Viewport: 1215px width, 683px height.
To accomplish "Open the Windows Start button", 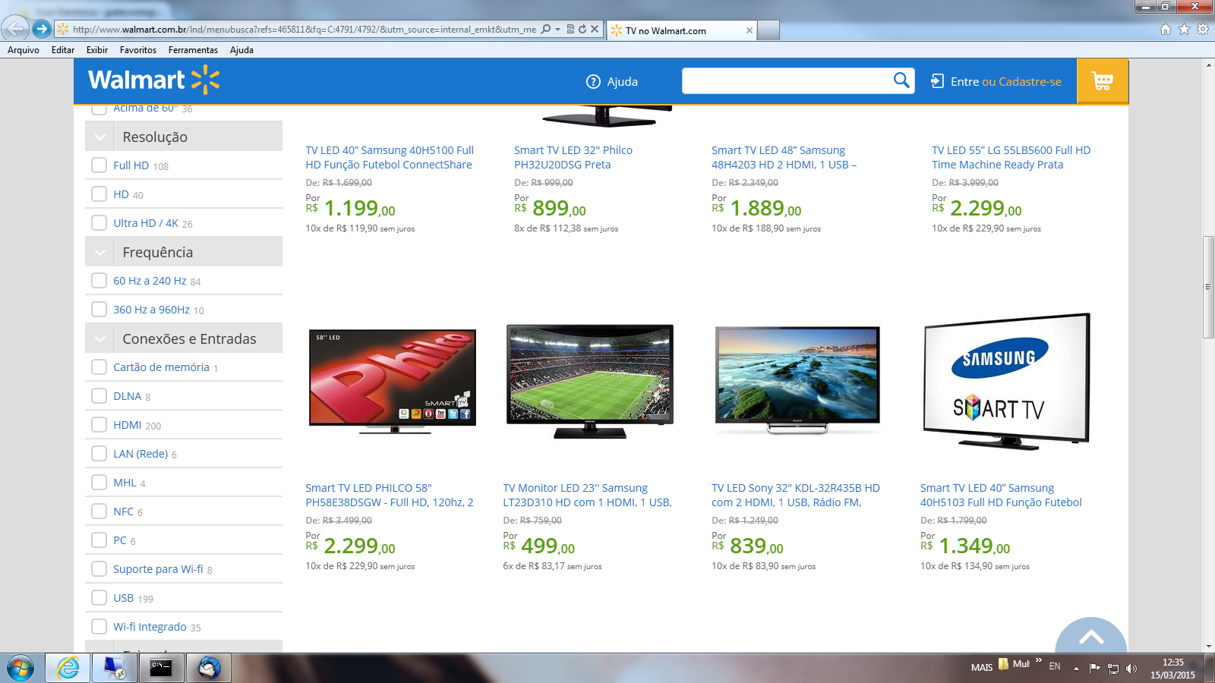I will [21, 668].
